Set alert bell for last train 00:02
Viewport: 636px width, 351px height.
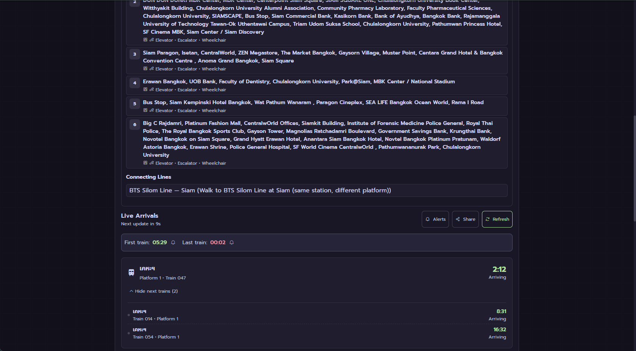pos(232,243)
